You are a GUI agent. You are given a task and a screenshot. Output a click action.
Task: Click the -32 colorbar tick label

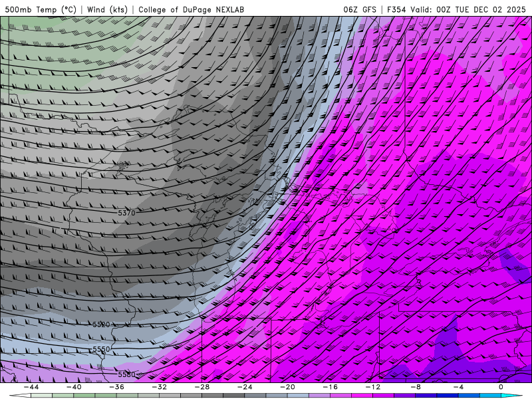click(x=159, y=387)
